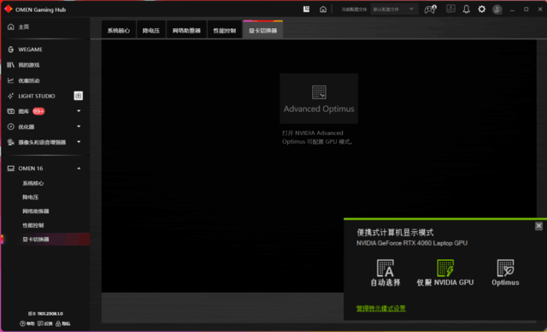Collapse the OMEN 16 section arrow
547x332 pixels.
click(x=79, y=169)
